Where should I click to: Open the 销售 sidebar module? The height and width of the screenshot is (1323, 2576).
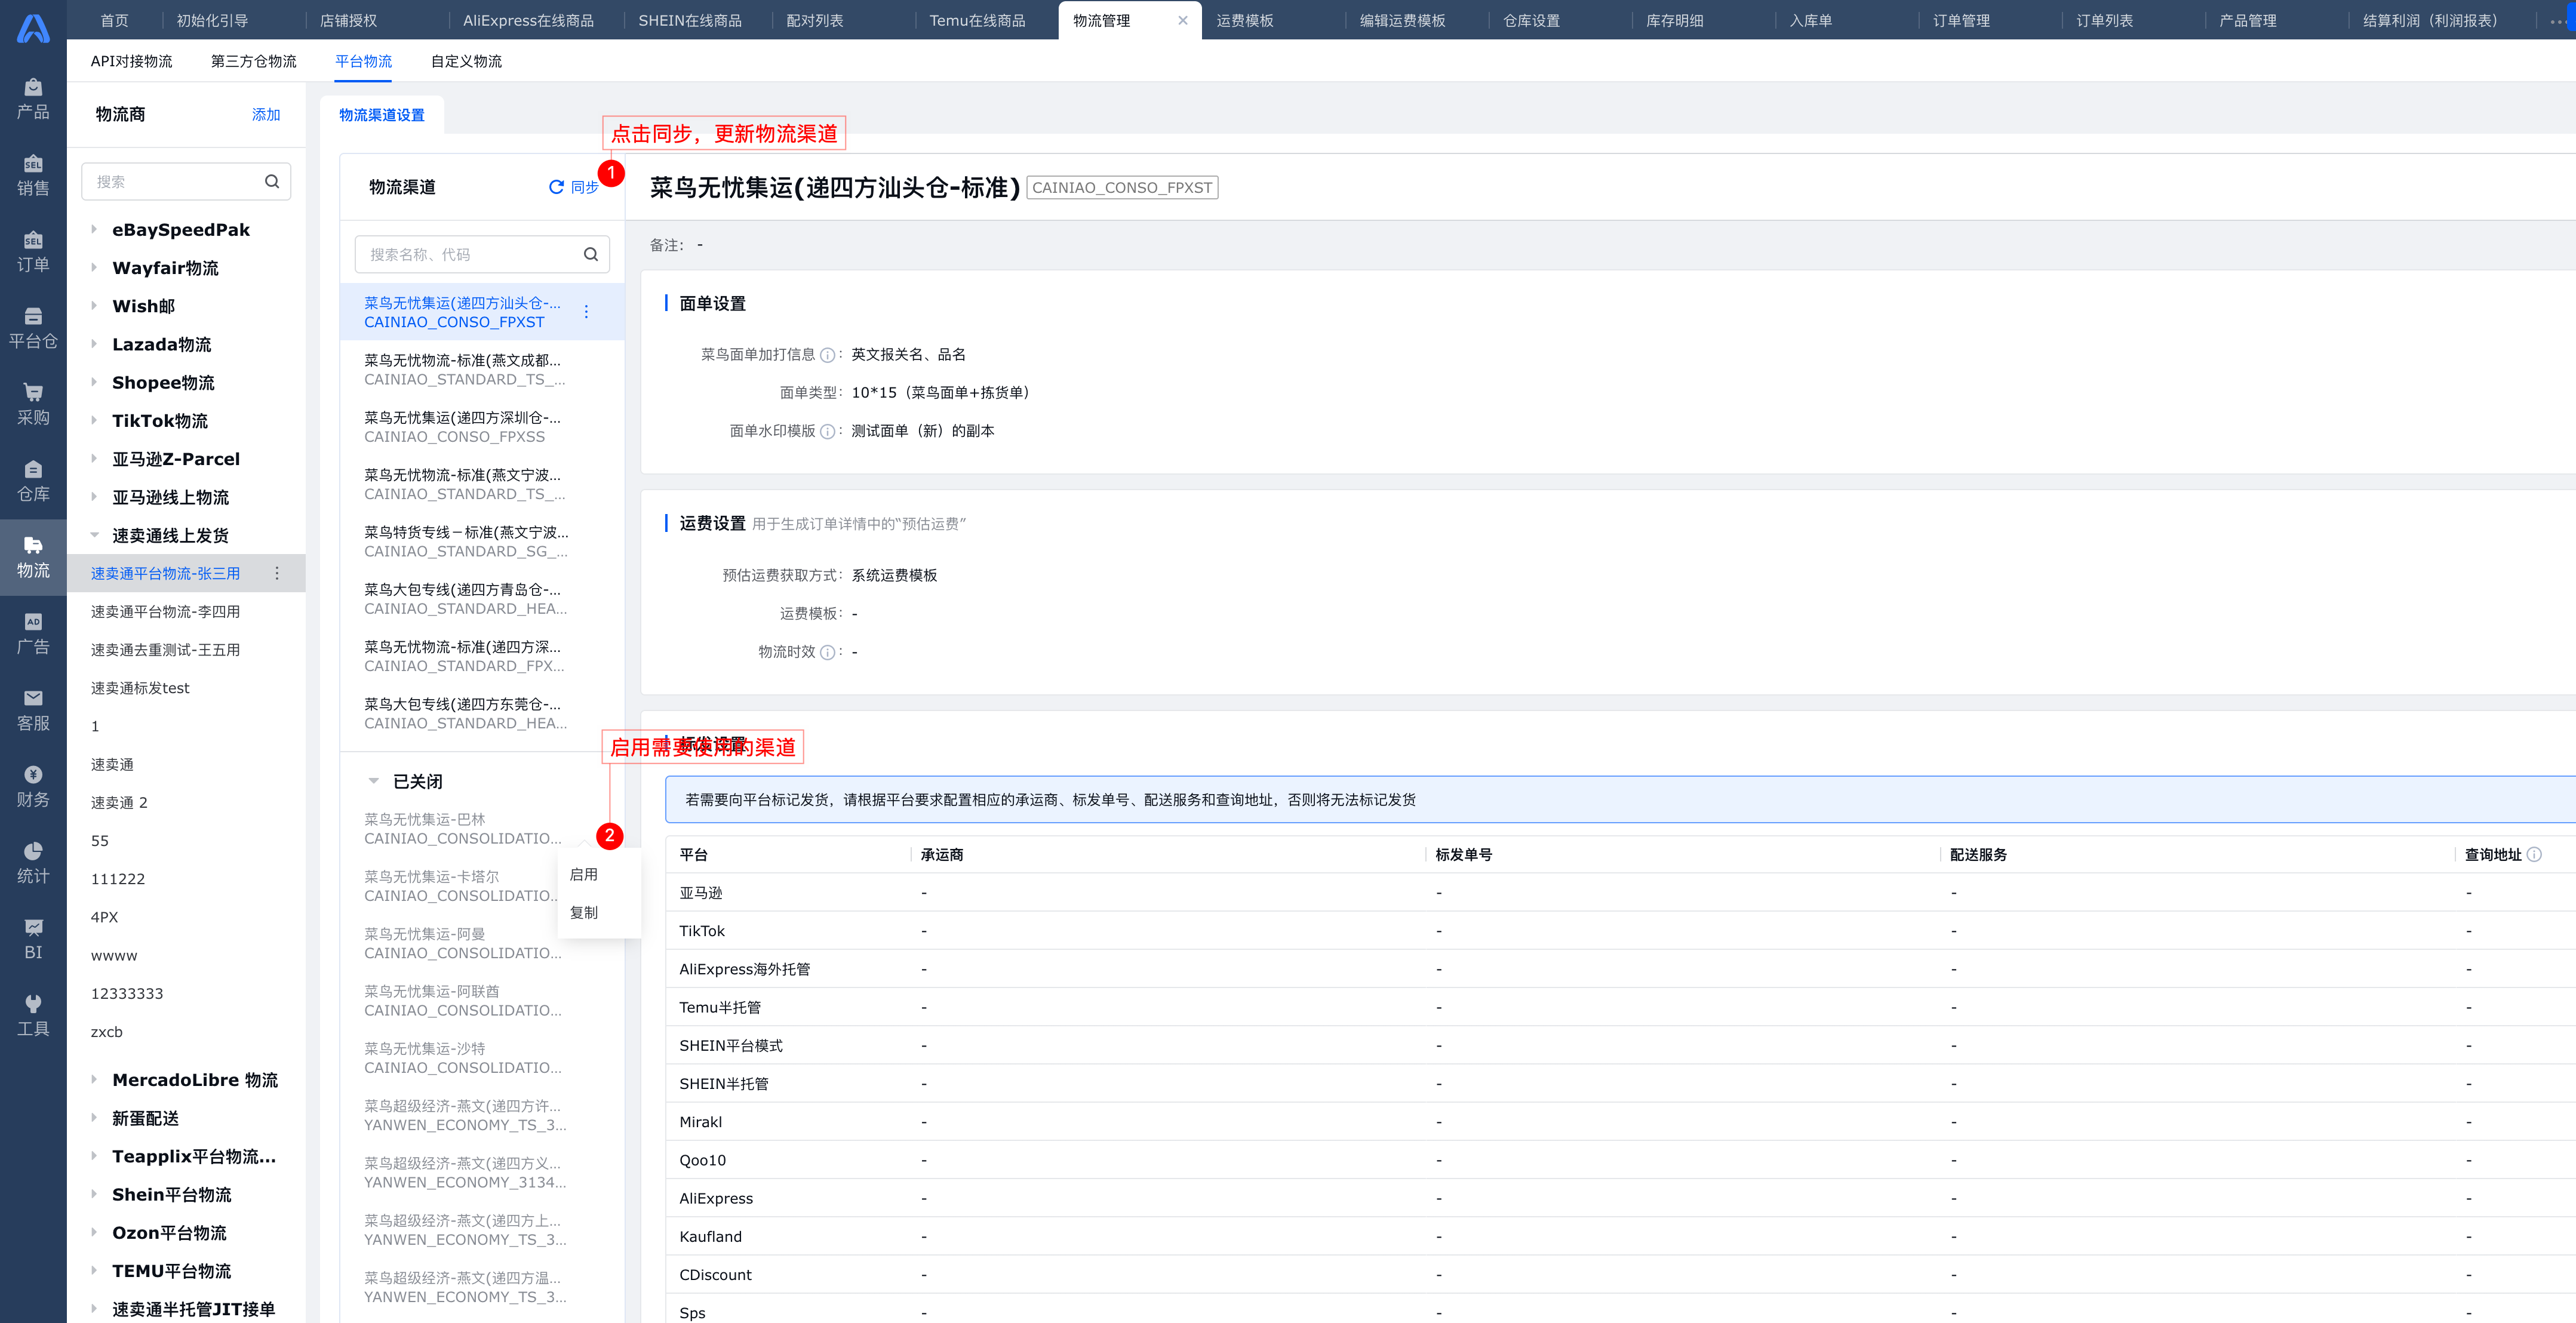[33, 176]
